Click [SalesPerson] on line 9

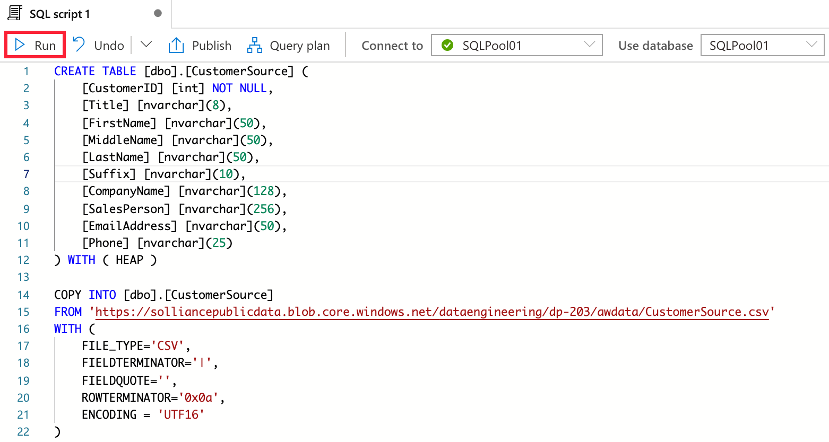(x=126, y=209)
